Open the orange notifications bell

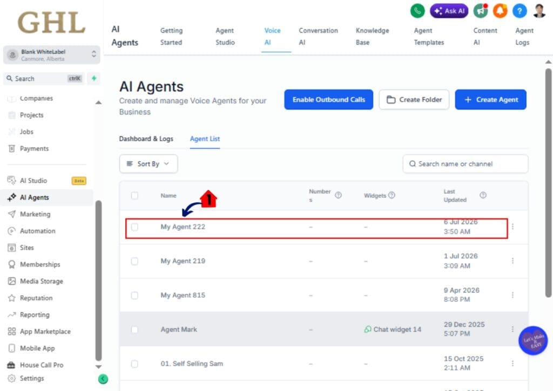tap(500, 11)
